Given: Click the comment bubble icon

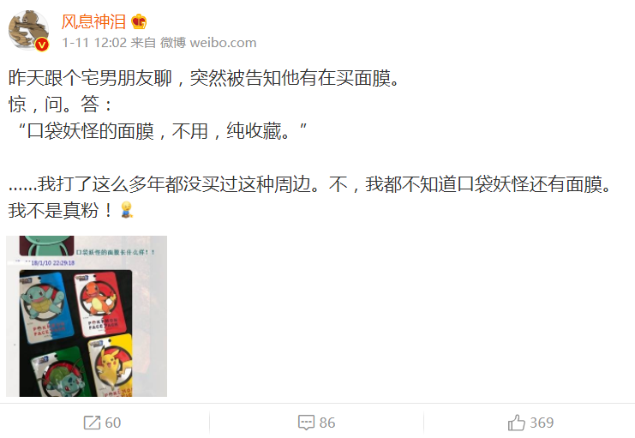Looking at the screenshot, I should pyautogui.click(x=306, y=423).
